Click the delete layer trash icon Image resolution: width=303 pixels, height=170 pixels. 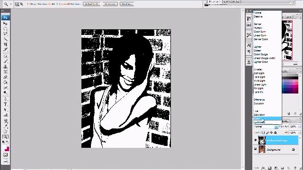[x=295, y=168]
